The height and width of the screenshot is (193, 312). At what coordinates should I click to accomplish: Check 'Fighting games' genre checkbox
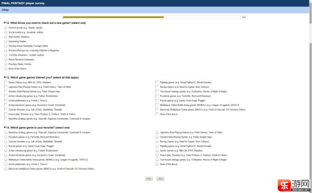point(157,82)
